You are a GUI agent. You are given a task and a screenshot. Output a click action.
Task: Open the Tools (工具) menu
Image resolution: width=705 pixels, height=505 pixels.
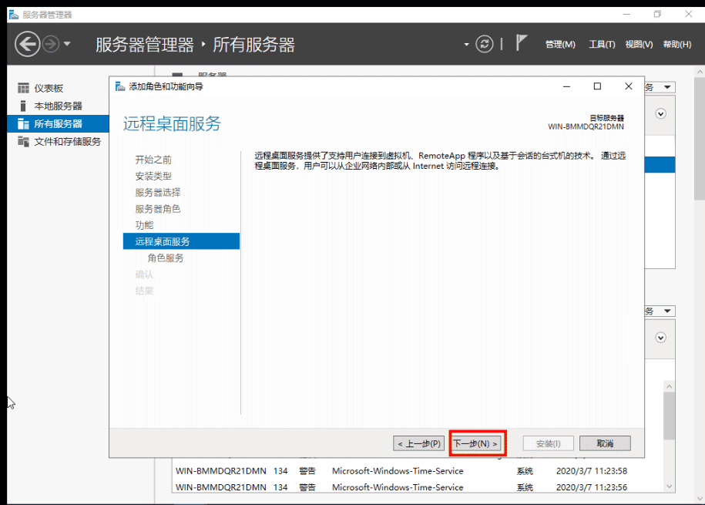click(601, 44)
